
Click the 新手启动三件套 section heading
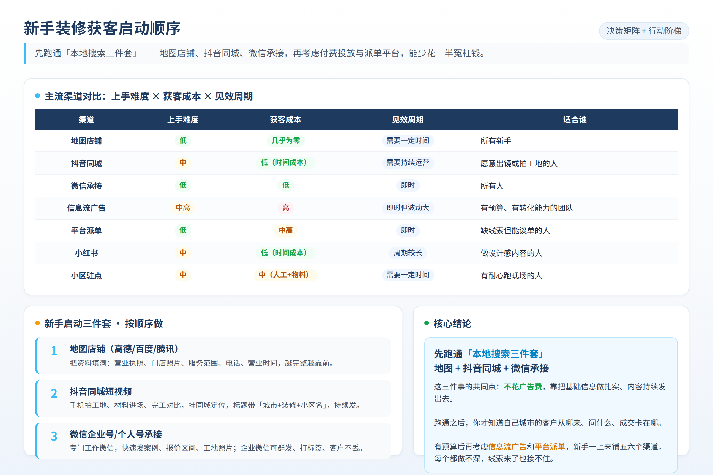[x=104, y=324]
